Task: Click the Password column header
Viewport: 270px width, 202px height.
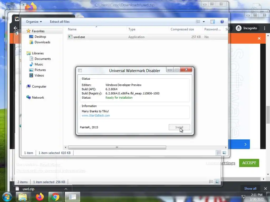Action: 213,29
